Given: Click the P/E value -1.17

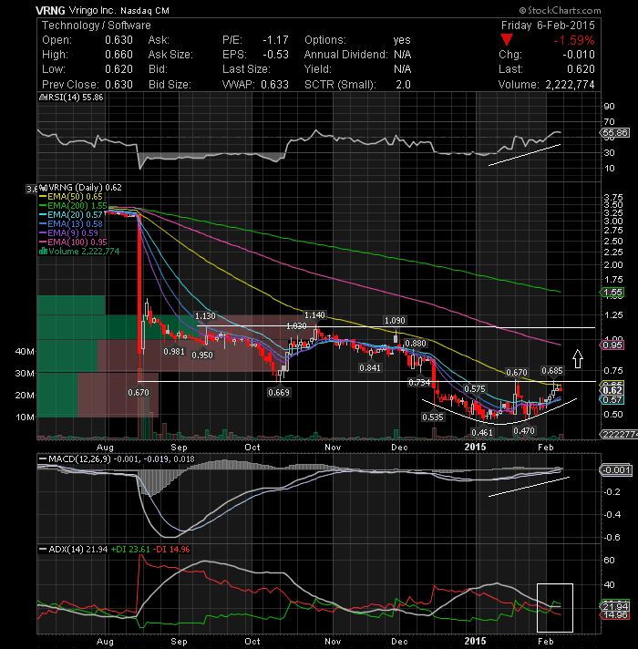Looking at the screenshot, I should [275, 40].
